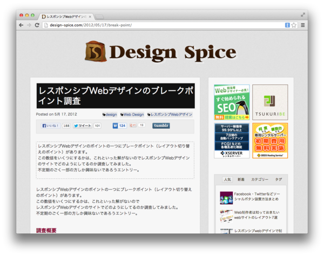
Task: Switch to the タグ sidebar tab
Action: click(x=278, y=179)
